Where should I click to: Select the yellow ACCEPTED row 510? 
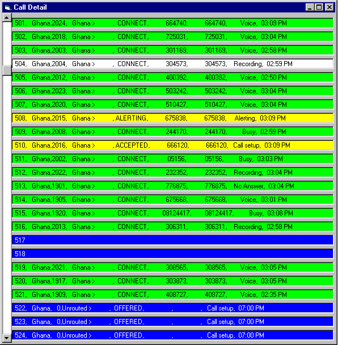pos(172,145)
